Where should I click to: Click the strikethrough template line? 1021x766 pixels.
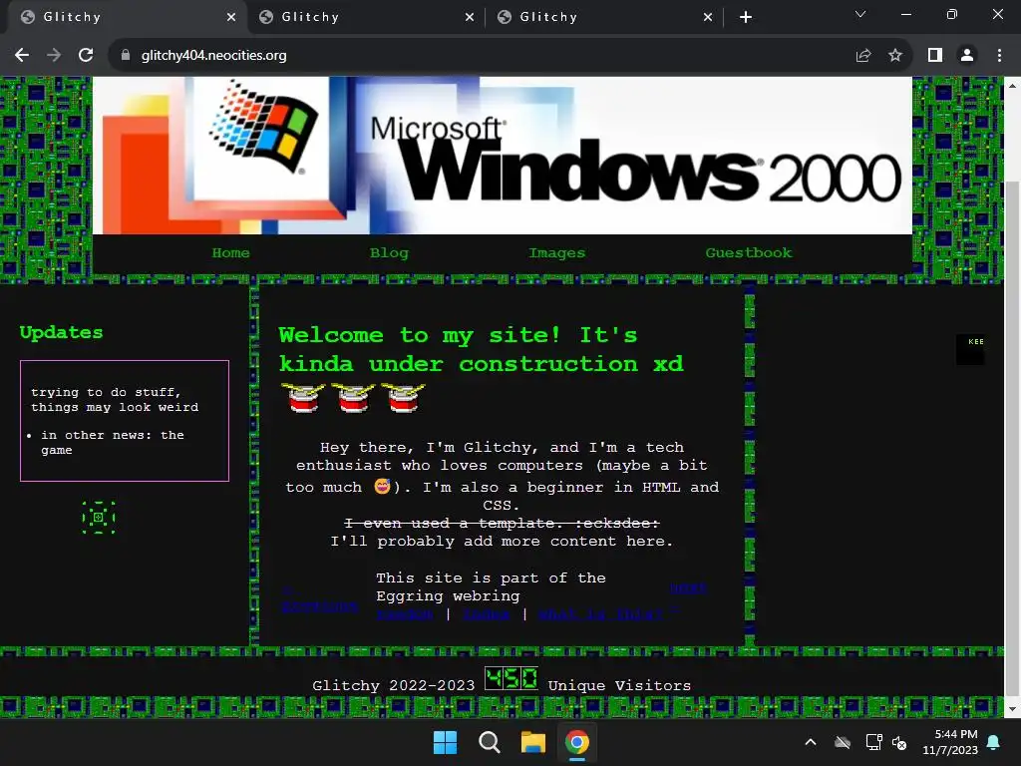click(x=502, y=523)
